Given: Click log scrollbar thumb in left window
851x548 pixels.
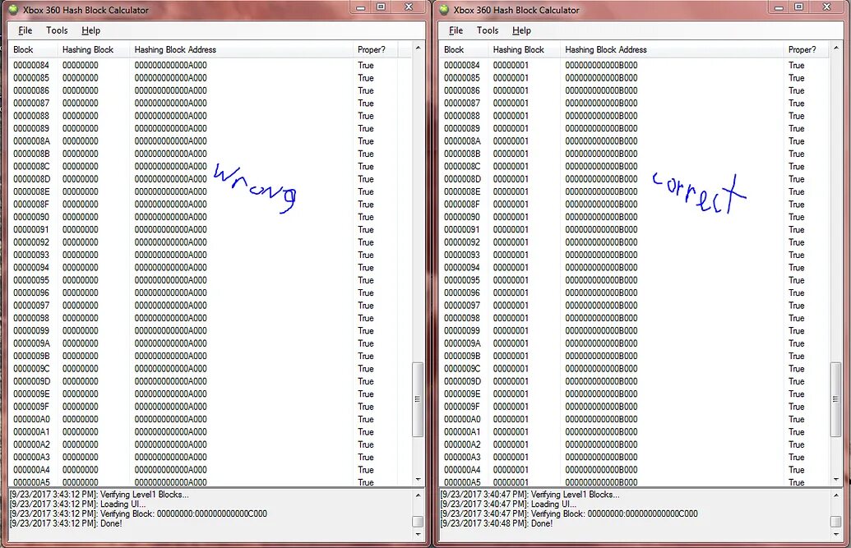Looking at the screenshot, I should pyautogui.click(x=418, y=522).
